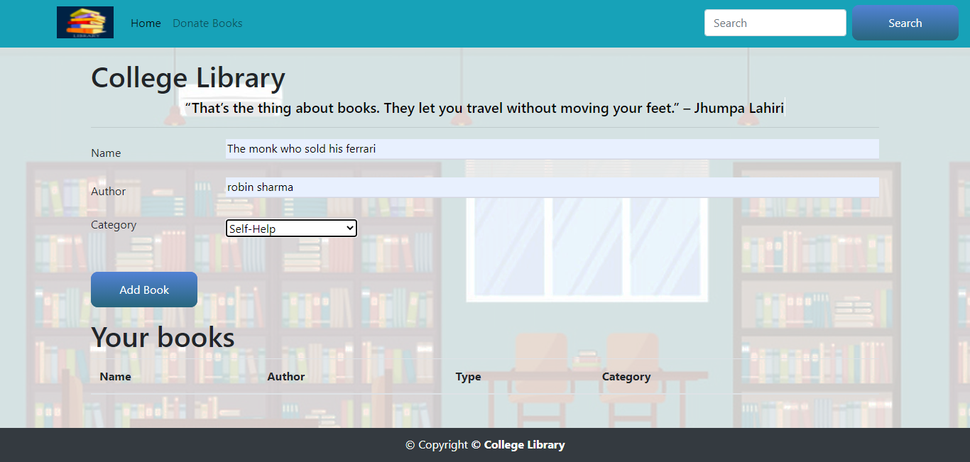
Task: Click the Jhumpa Lahiri quote text
Action: [484, 108]
